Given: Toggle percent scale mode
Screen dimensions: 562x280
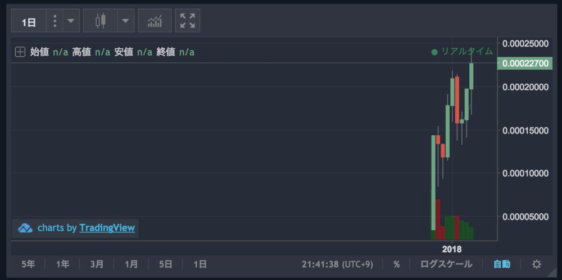Looking at the screenshot, I should tap(396, 265).
